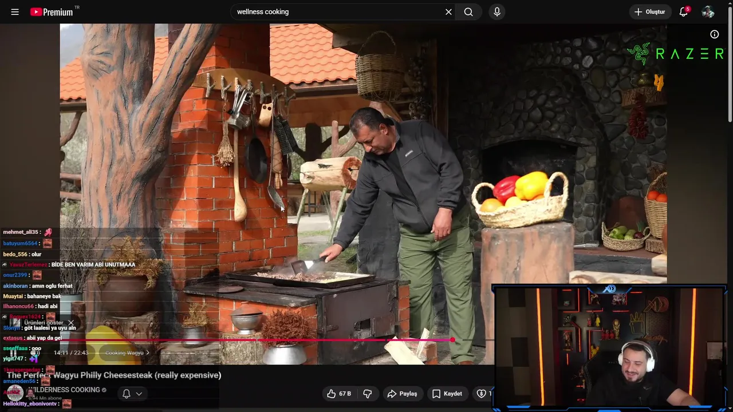Dislike the video with the thumbs-down icon
733x412 pixels.
pos(368,394)
